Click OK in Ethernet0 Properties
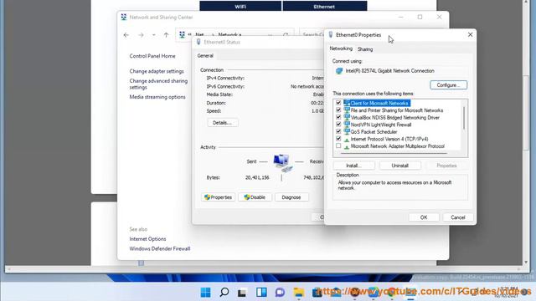Screen dimensions: 536x301 coord(424,217)
